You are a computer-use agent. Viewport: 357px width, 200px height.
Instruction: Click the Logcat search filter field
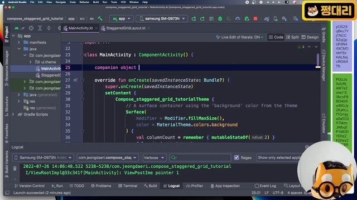point(200,157)
